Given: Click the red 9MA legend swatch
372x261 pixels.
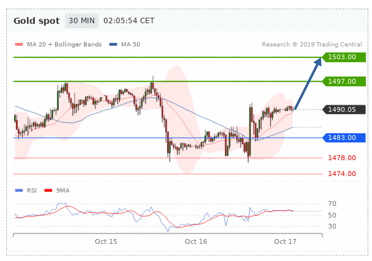Looking at the screenshot, I should pyautogui.click(x=48, y=190).
